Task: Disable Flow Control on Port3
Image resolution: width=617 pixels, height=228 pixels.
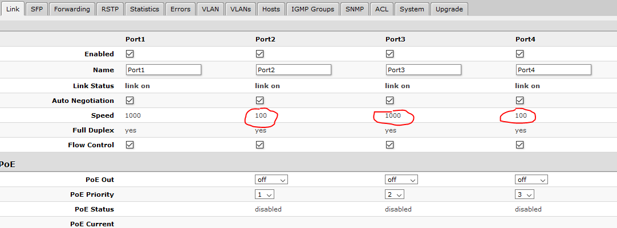Action: (x=389, y=145)
